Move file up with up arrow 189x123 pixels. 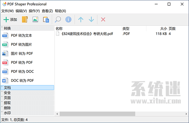81,20
